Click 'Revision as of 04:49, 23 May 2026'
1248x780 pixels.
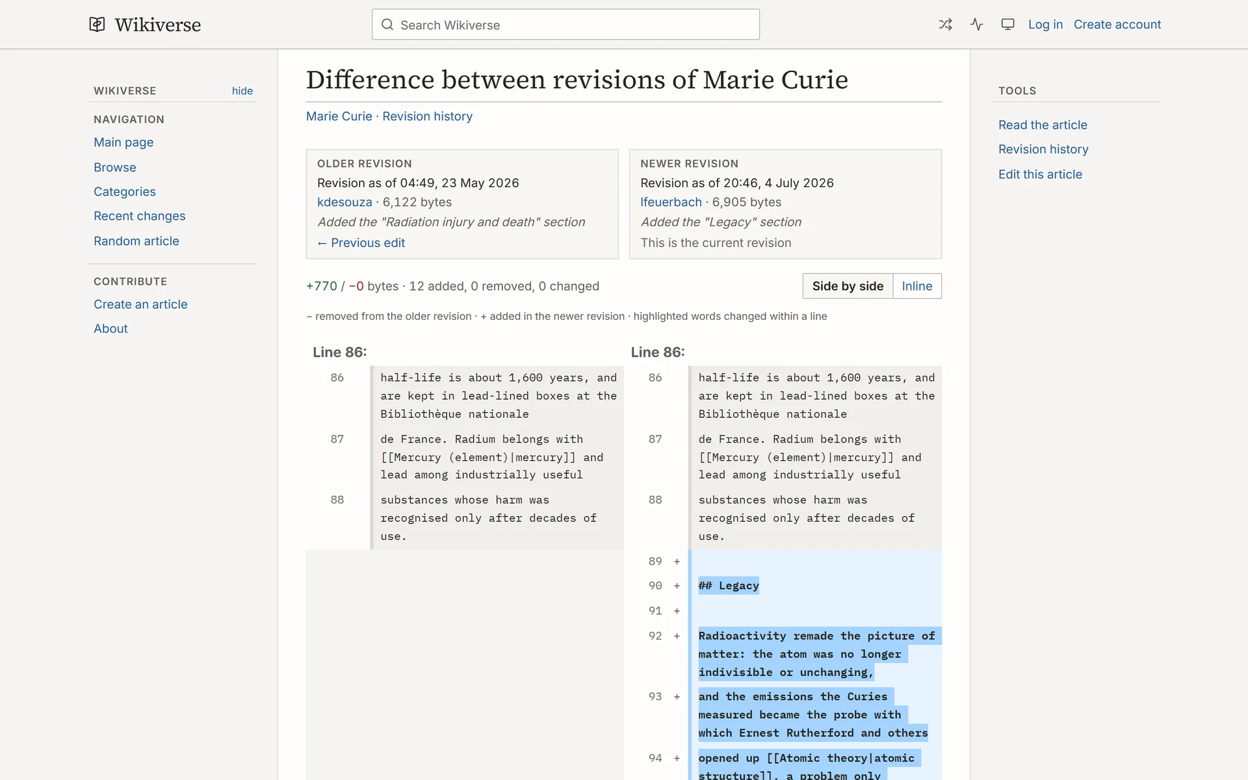pos(418,183)
